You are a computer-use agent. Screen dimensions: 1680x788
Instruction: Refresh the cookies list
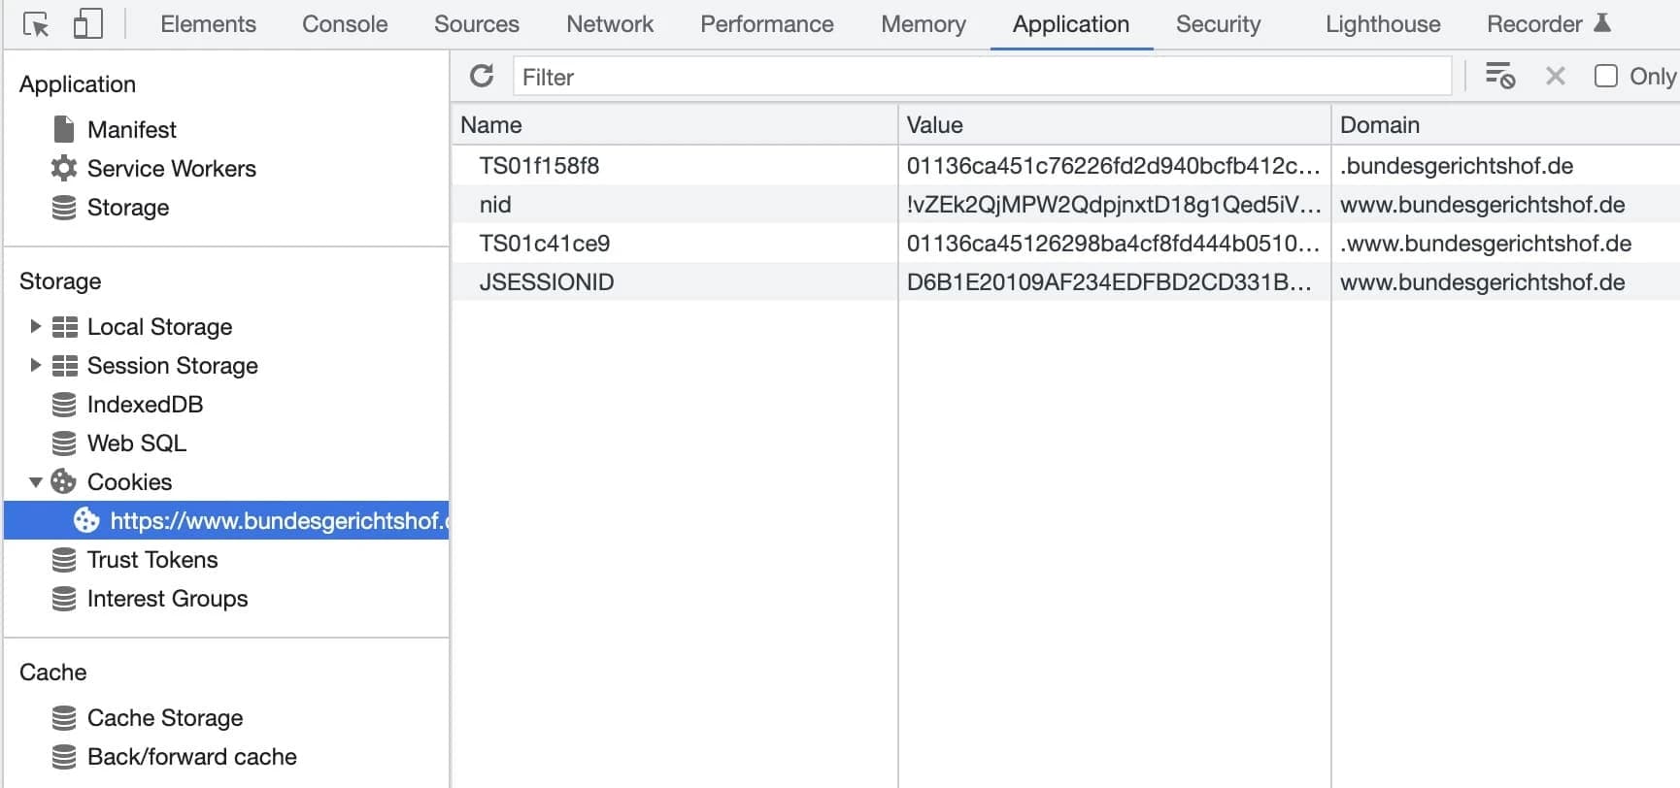482,76
